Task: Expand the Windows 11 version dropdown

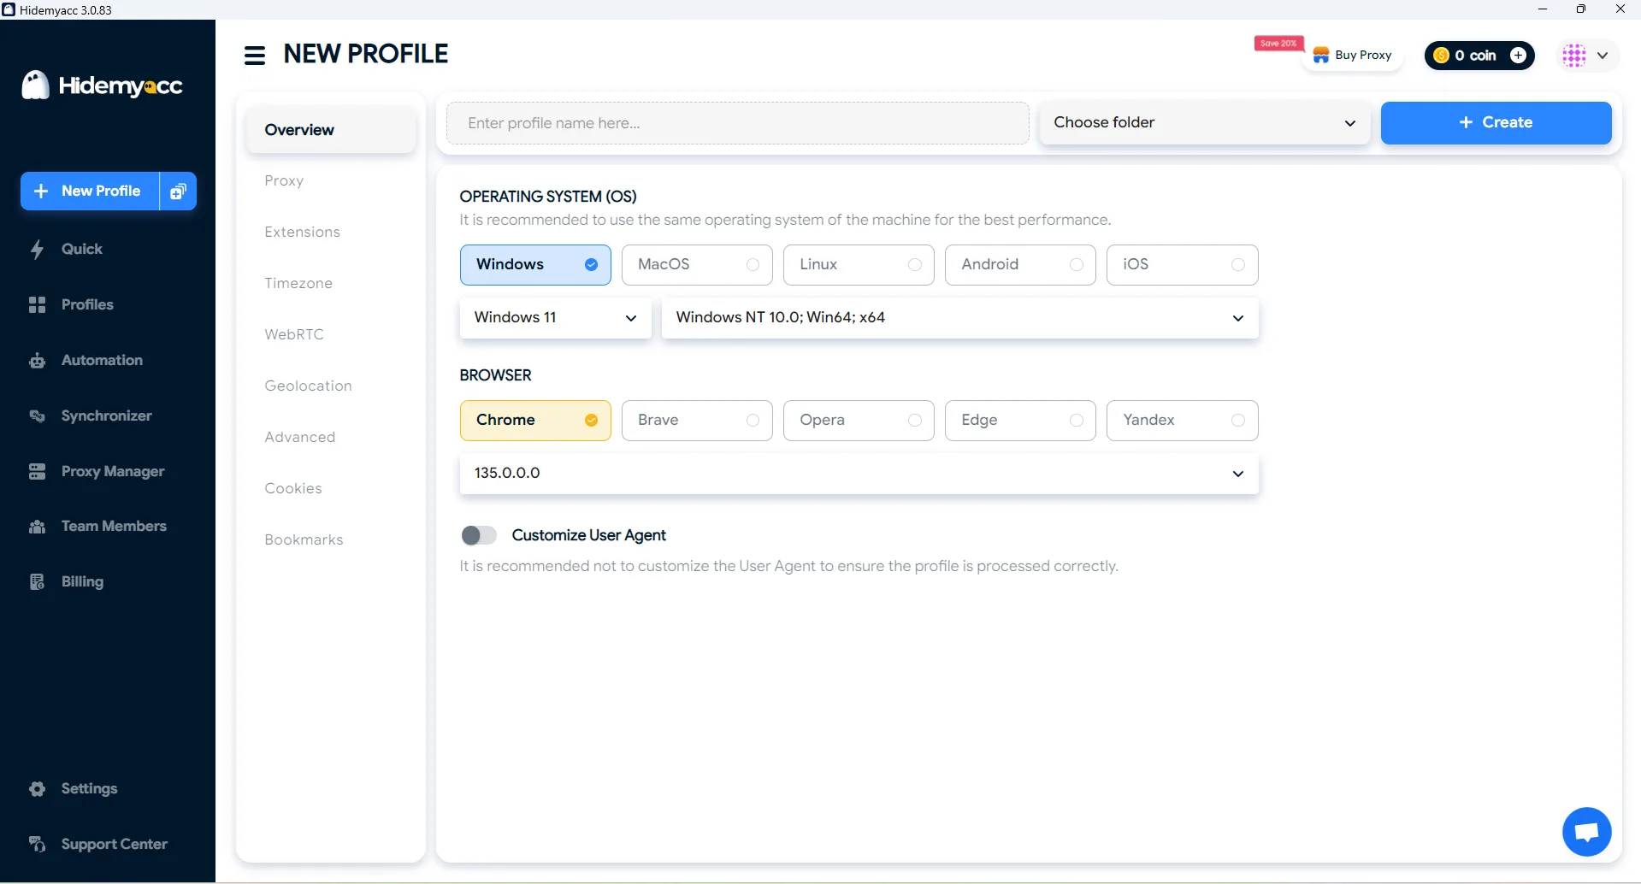Action: point(554,317)
